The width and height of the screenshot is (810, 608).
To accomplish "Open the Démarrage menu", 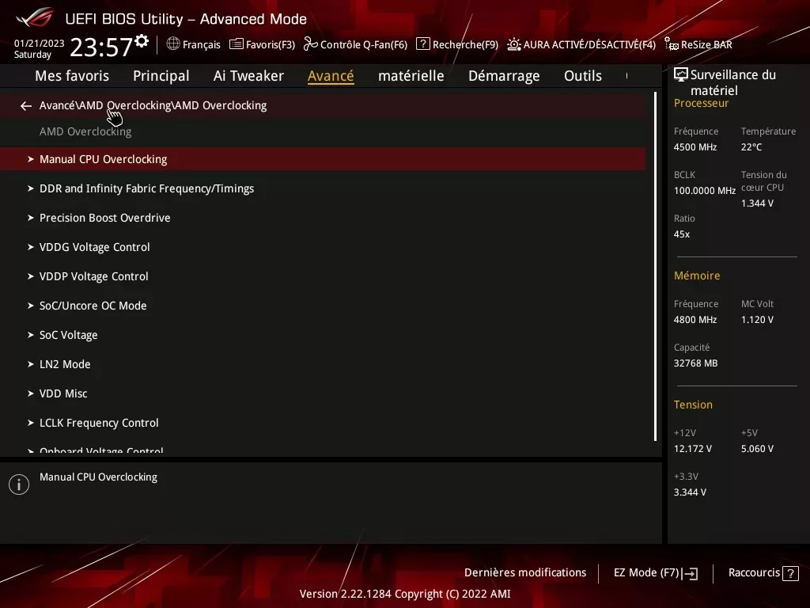I will pyautogui.click(x=504, y=76).
